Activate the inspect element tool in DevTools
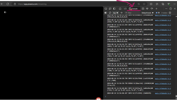Viewport: 177px width, 104px height. pos(106,9)
